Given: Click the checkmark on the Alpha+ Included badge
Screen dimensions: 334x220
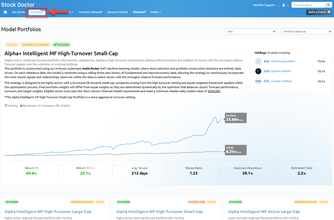Looking at the screenshot, I should pyautogui.click(x=55, y=45).
